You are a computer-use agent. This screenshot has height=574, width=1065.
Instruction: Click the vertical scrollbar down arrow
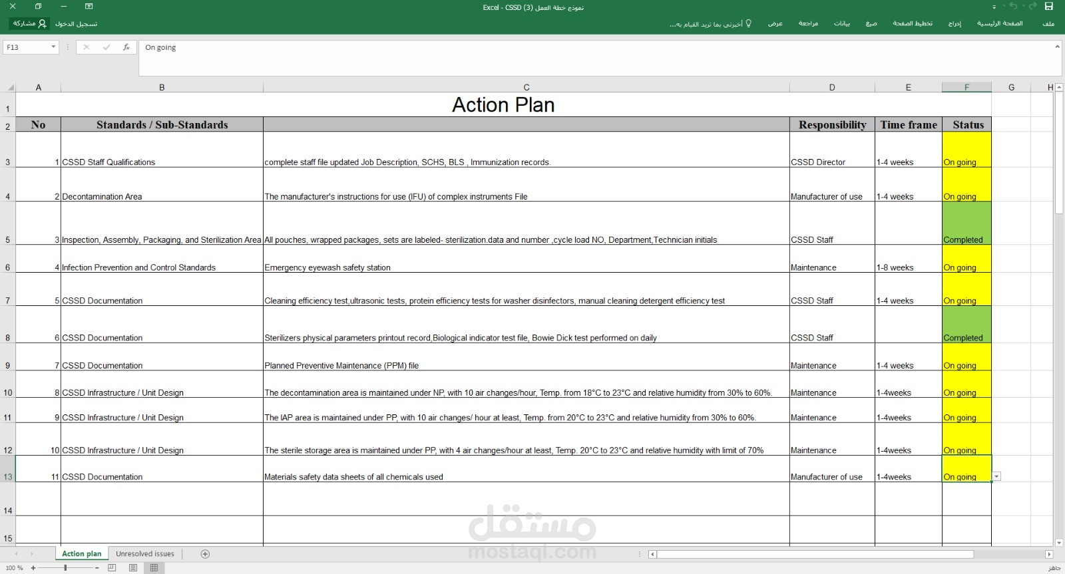(x=1059, y=543)
